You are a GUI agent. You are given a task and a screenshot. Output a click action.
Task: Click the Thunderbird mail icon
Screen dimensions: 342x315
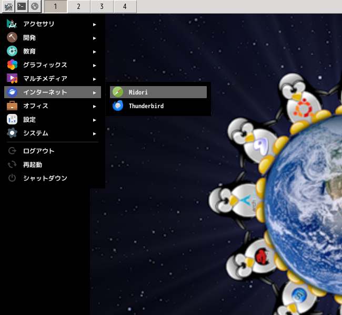click(118, 106)
